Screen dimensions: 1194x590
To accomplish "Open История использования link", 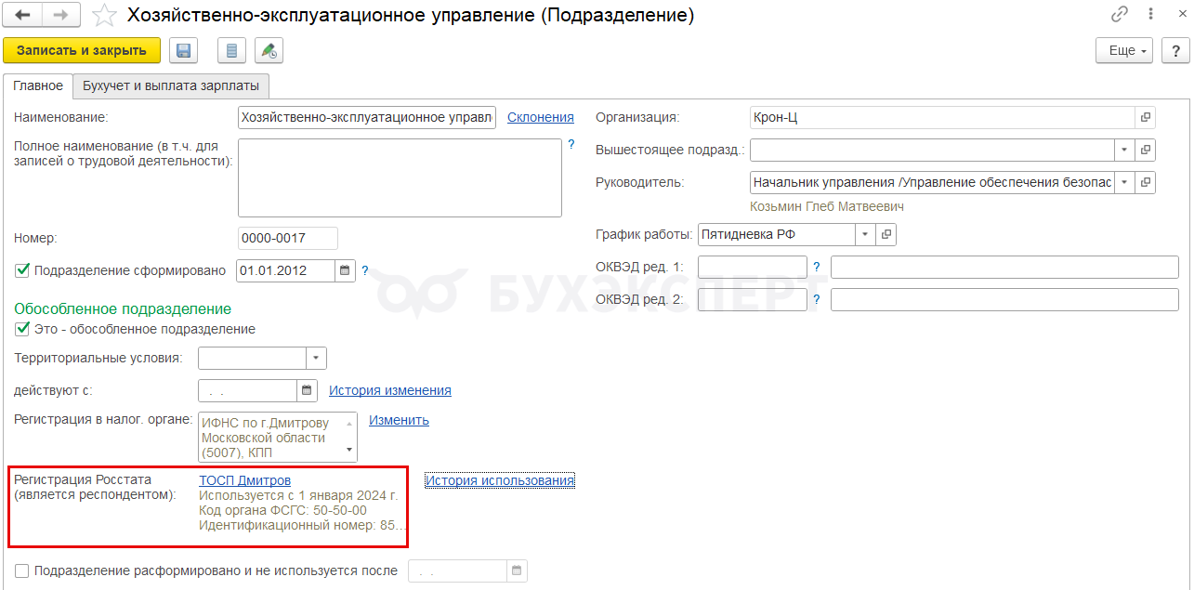I will [500, 480].
